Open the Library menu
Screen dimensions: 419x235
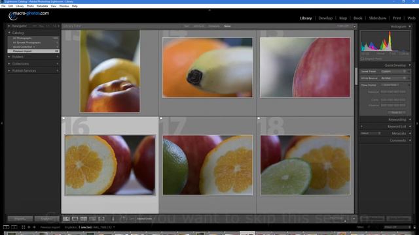point(20,6)
